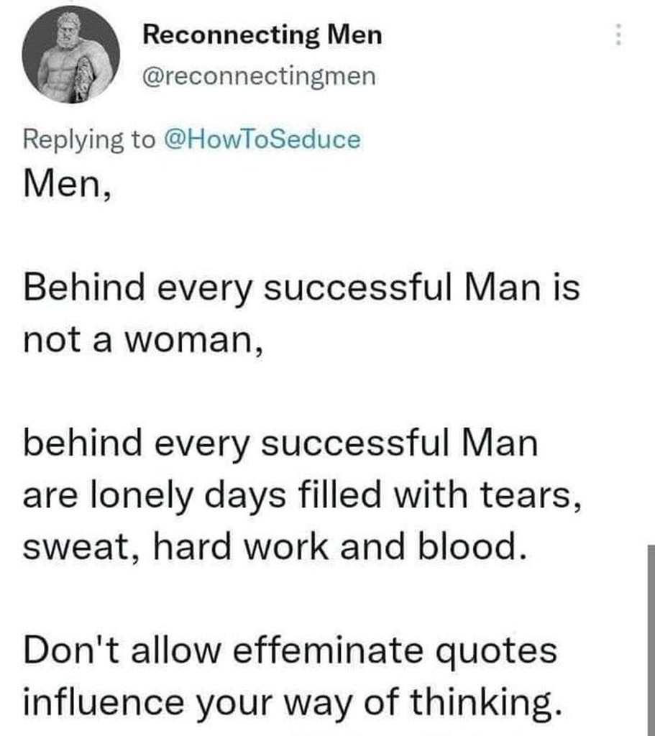Open the Reconnecting Men display name

(262, 34)
